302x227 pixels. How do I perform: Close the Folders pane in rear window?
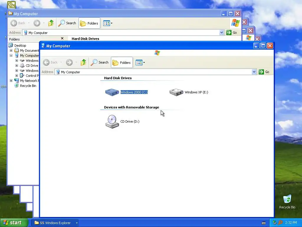click(62, 38)
